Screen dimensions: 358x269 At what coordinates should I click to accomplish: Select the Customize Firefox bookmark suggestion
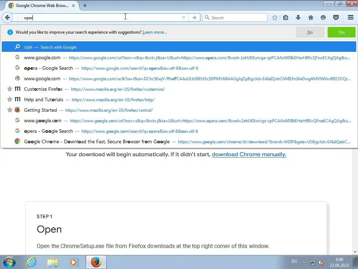pos(179,89)
